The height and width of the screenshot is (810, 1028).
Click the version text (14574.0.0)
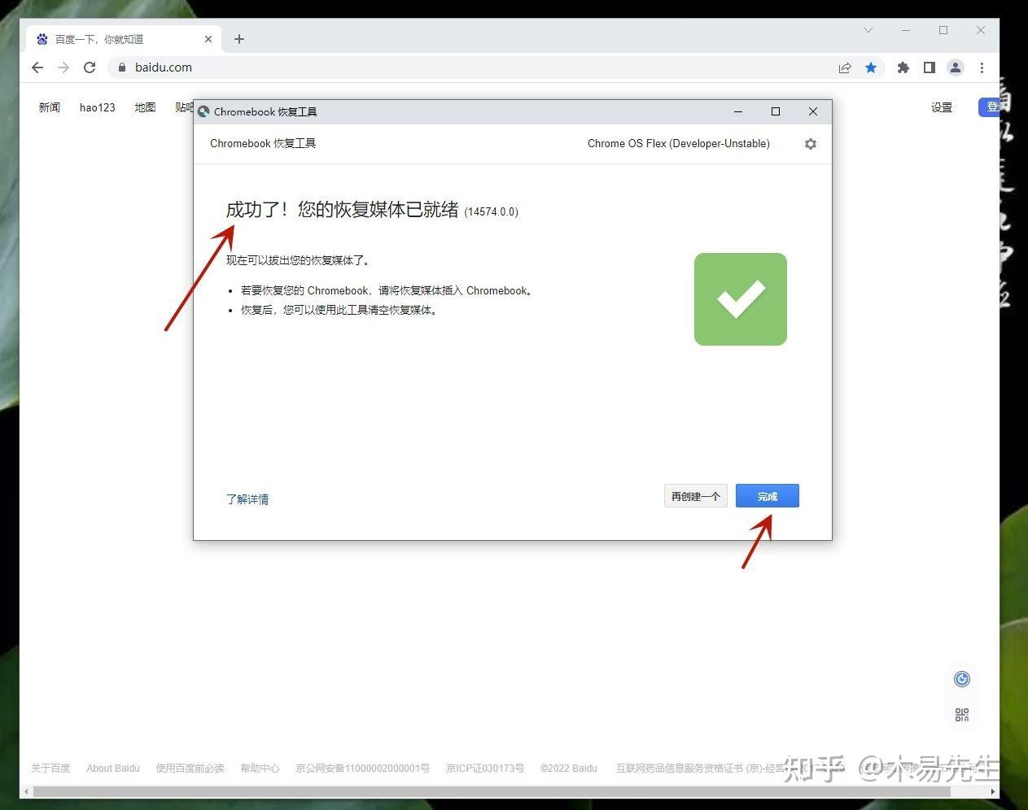point(492,211)
